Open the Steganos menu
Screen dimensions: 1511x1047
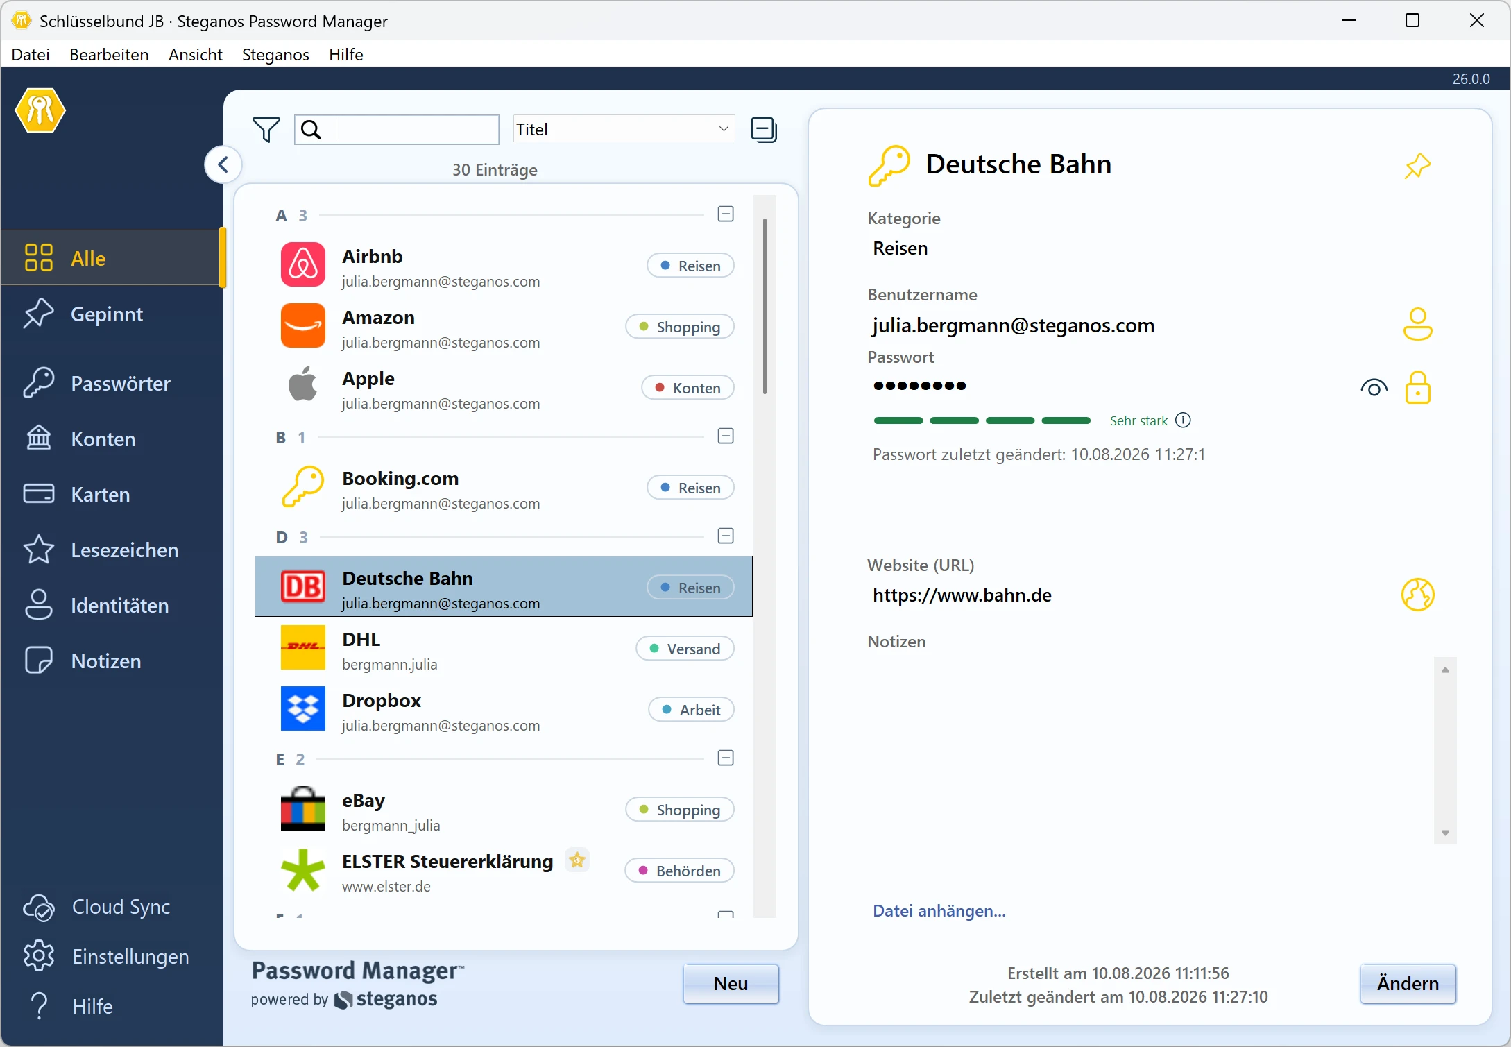click(x=275, y=54)
